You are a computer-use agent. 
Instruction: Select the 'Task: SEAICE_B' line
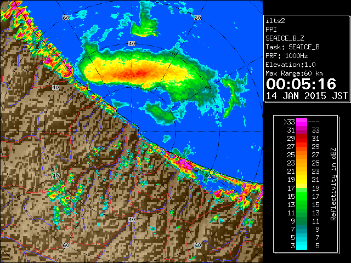[x=292, y=47]
